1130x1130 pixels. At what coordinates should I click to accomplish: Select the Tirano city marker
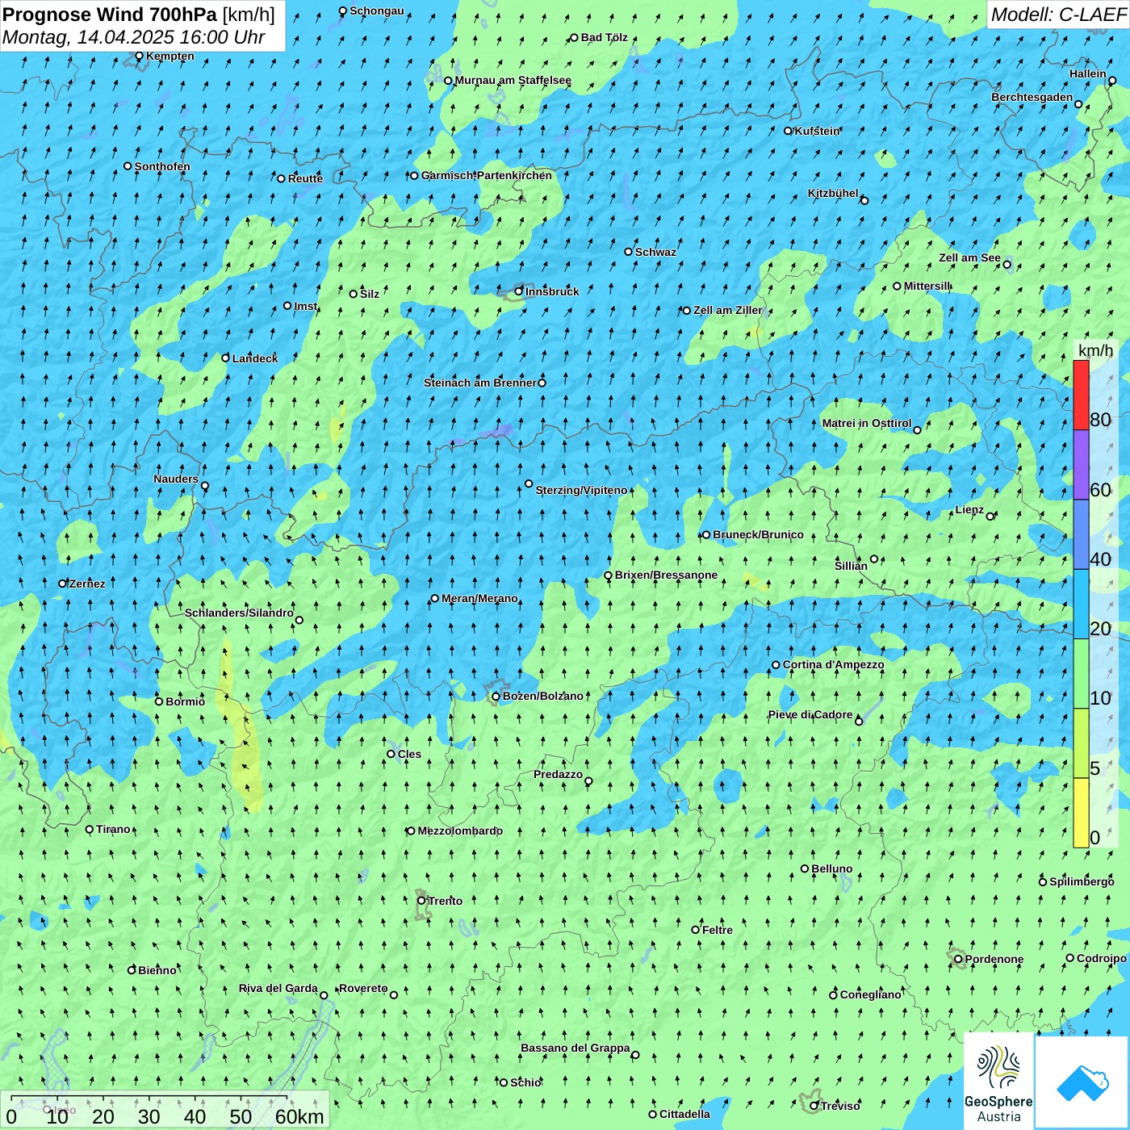(90, 829)
